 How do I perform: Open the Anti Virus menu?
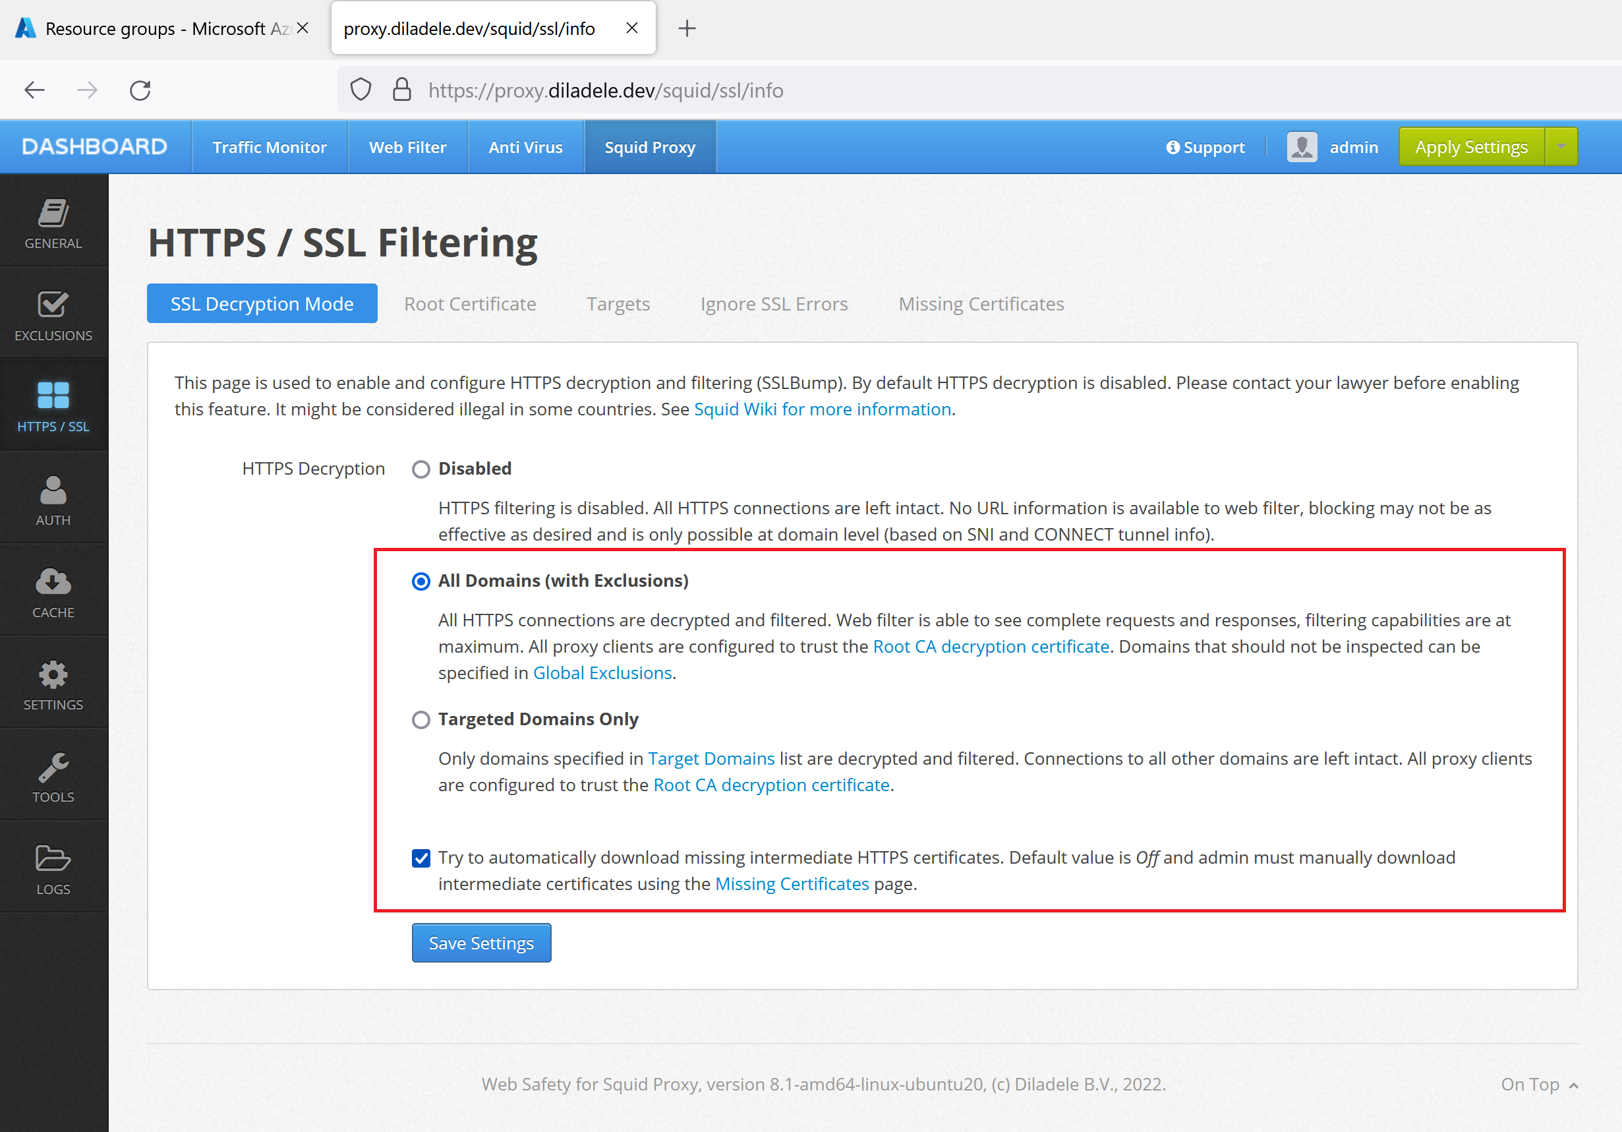click(x=525, y=147)
